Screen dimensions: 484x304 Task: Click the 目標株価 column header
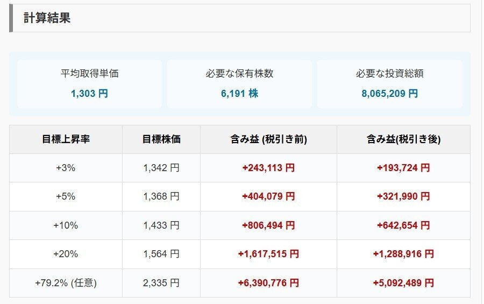(x=161, y=139)
